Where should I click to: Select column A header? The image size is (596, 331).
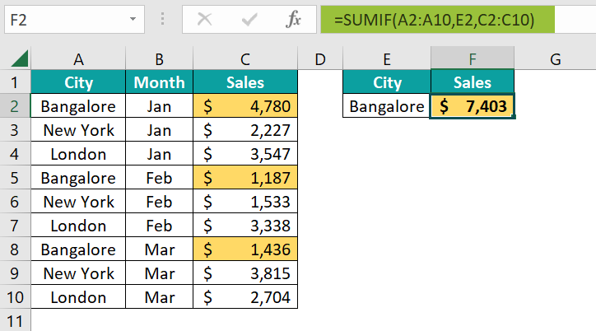[78, 59]
